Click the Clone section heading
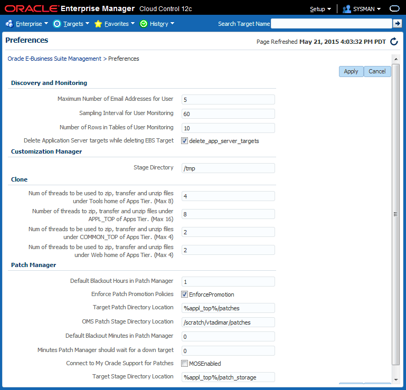The height and width of the screenshot is (390, 406). point(19,179)
